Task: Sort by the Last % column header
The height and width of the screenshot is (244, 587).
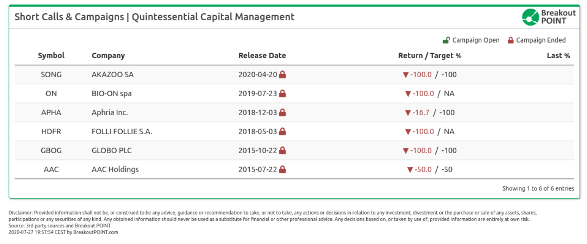Action: 558,56
